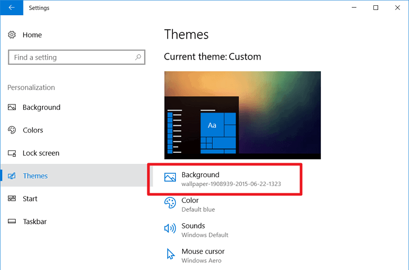Click the Current theme: Custom heading
409x270 pixels.
(x=212, y=57)
